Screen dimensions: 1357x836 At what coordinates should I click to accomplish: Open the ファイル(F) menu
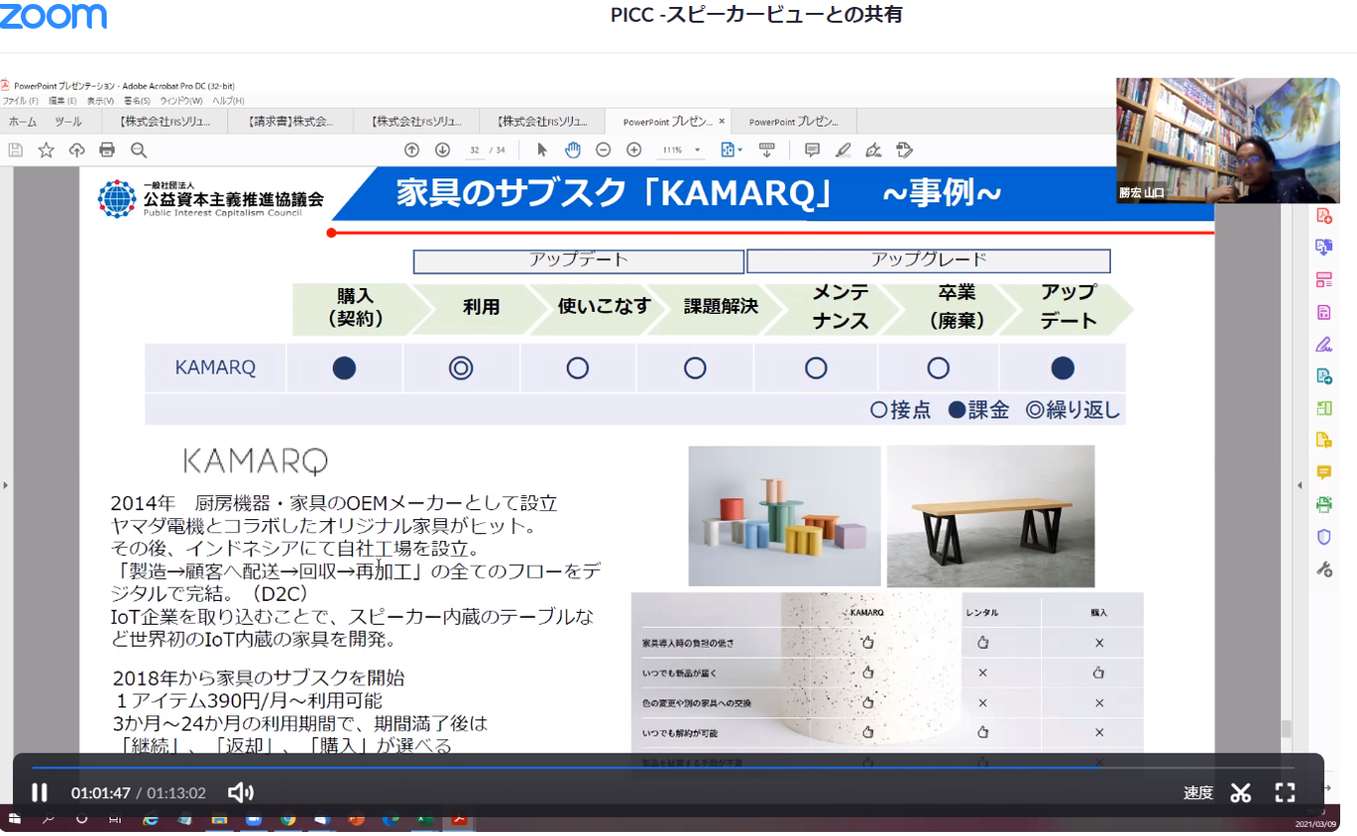[20, 101]
